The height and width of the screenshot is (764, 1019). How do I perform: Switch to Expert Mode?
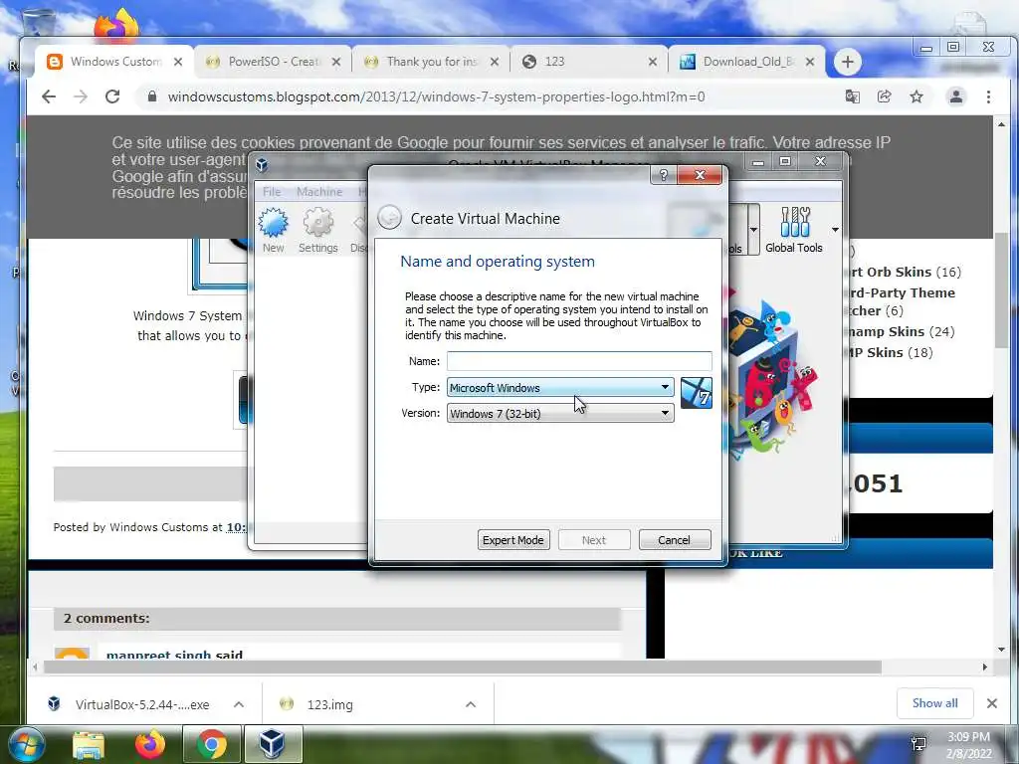point(513,540)
